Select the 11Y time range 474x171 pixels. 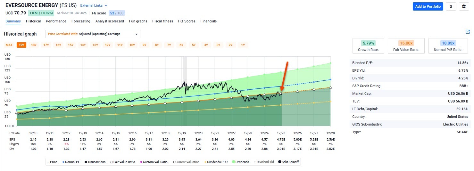coord(120,45)
